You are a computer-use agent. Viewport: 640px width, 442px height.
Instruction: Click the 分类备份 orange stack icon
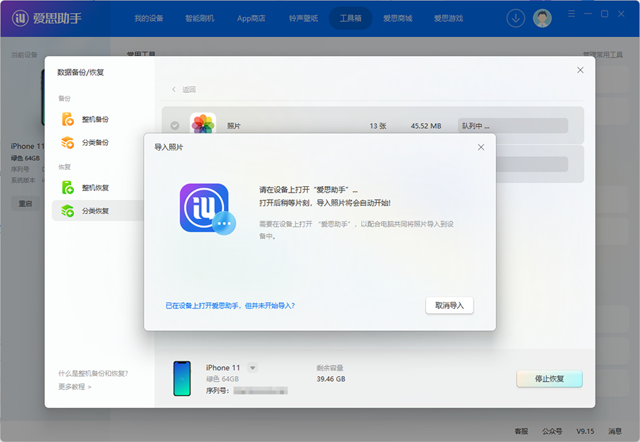68,142
